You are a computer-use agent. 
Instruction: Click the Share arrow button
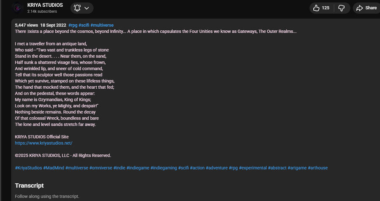[366, 8]
